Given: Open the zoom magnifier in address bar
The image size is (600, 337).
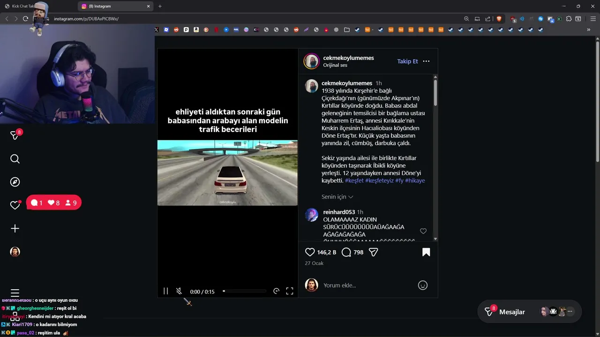Looking at the screenshot, I should pos(466,19).
